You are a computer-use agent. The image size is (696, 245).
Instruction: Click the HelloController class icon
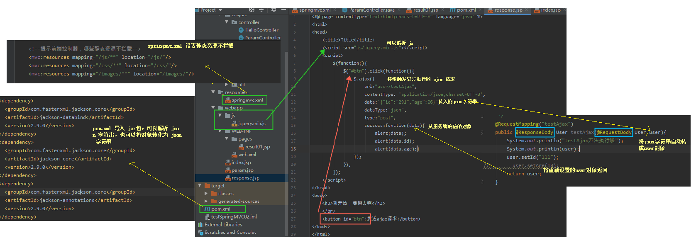coord(241,30)
